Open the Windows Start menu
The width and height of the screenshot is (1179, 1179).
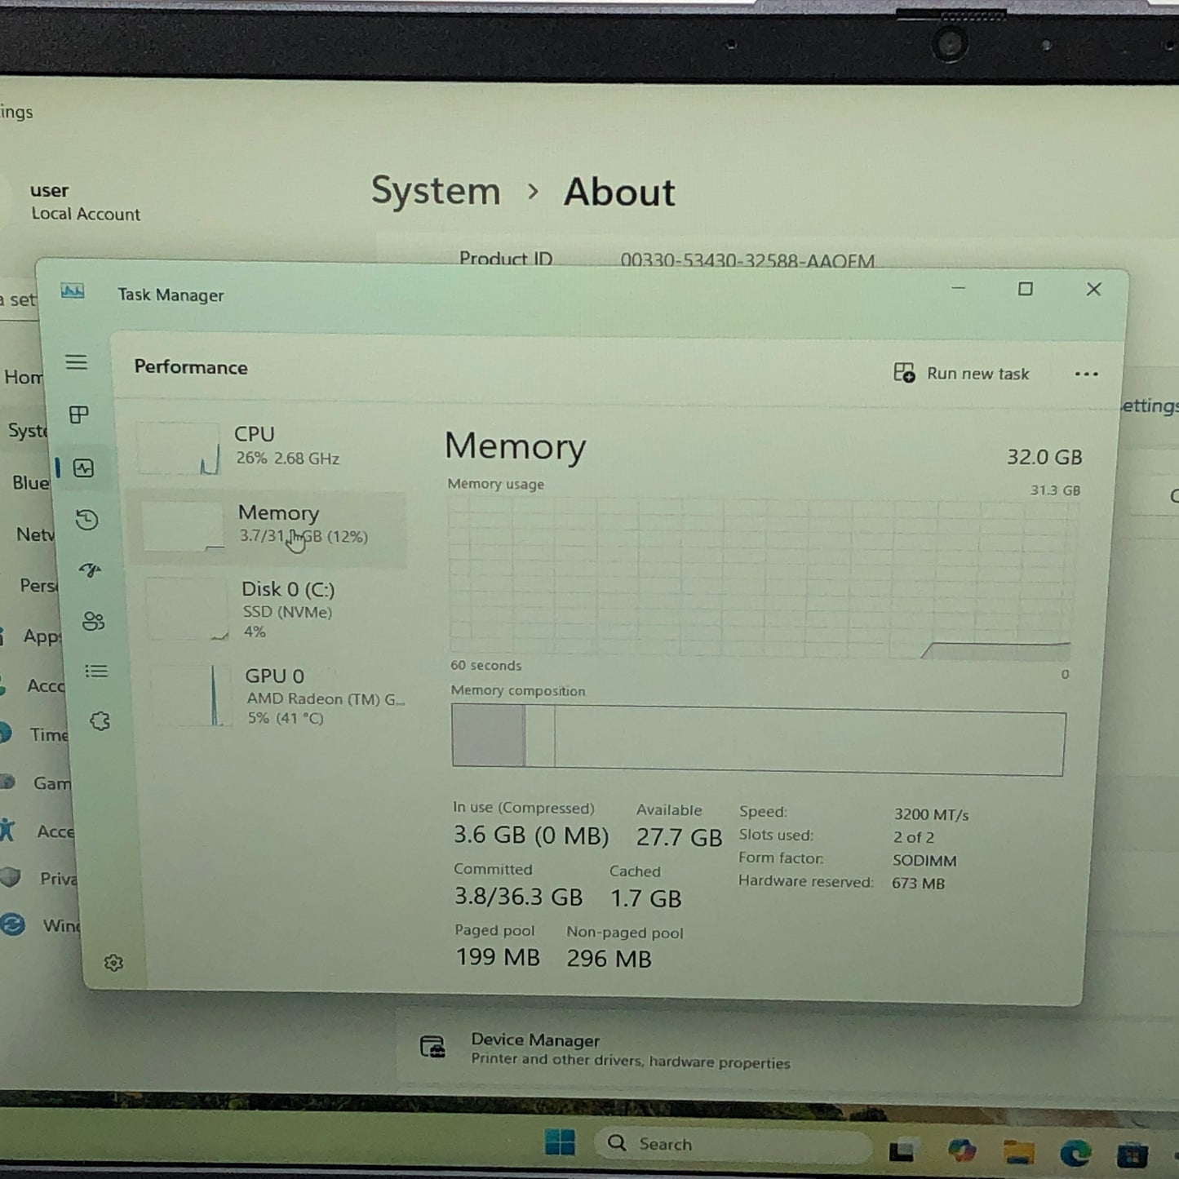[560, 1142]
